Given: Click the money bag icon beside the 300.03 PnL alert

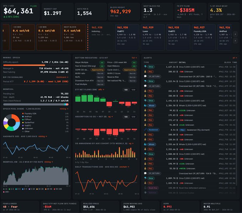Looking at the screenshot, I should pyautogui.click(x=145, y=72).
